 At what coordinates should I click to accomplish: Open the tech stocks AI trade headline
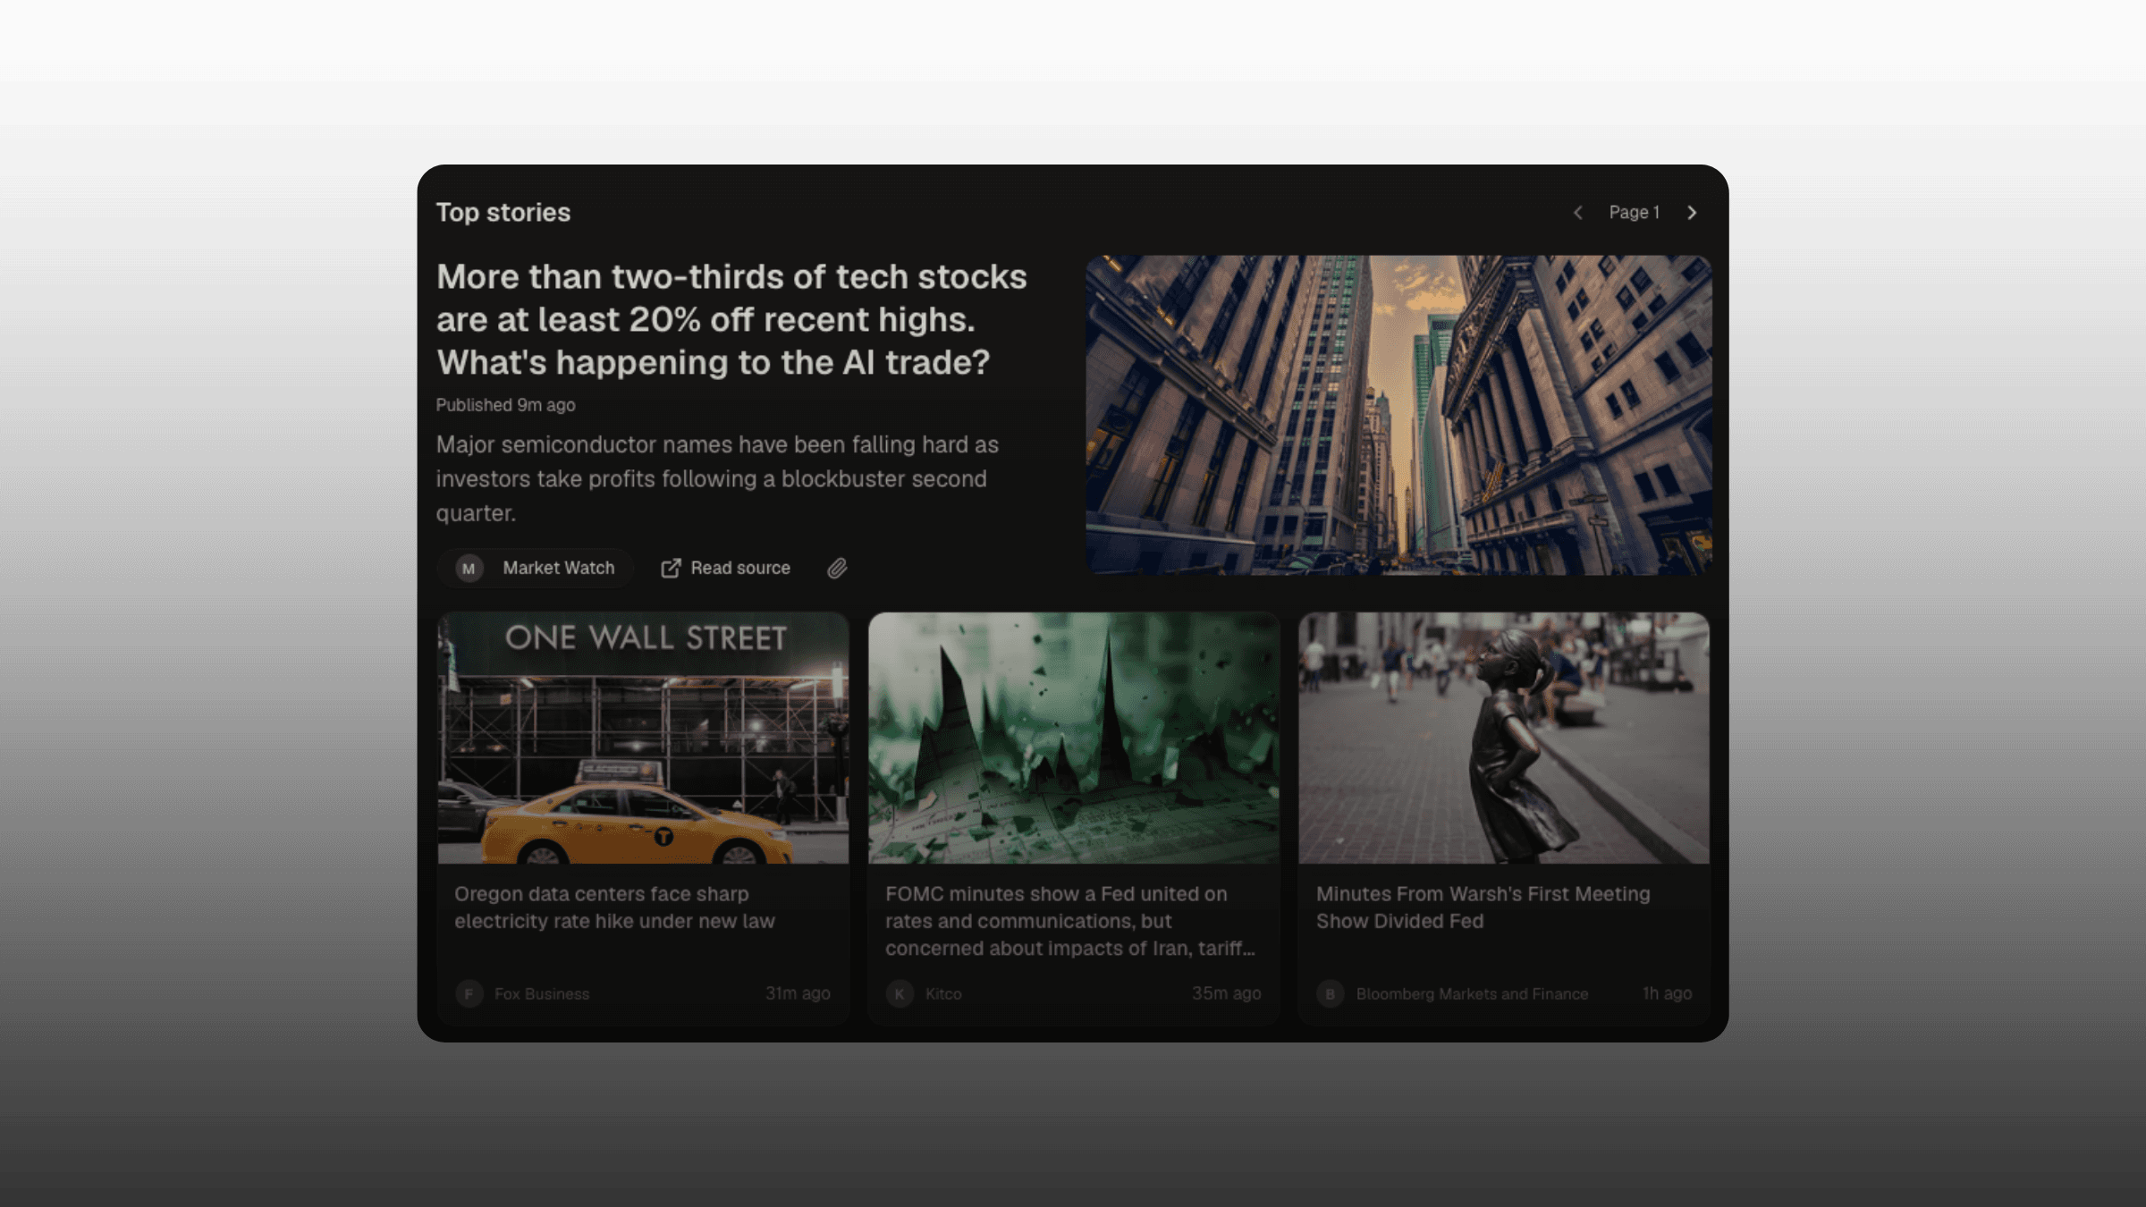tap(731, 319)
